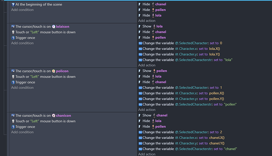This screenshot has width=272, height=156.
Task: Click the Trigger once icon in the policon event
Action: pyautogui.click(x=13, y=82)
